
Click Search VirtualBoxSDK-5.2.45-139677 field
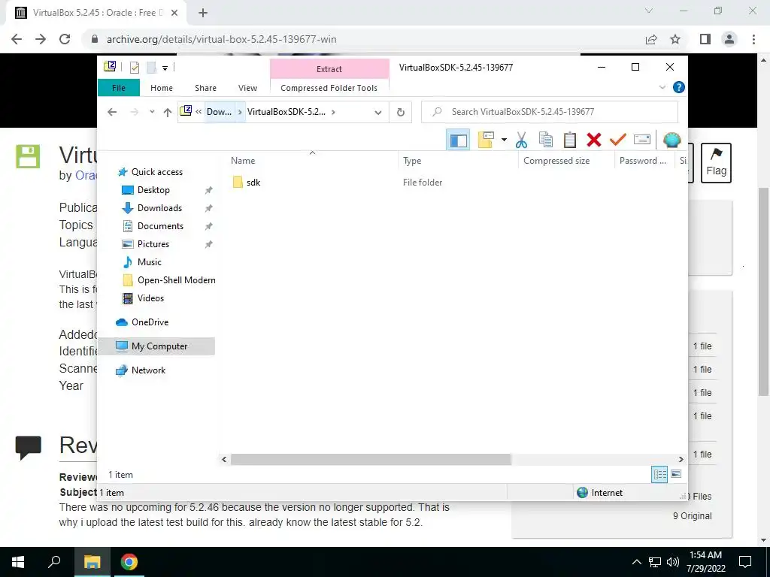pyautogui.click(x=550, y=112)
